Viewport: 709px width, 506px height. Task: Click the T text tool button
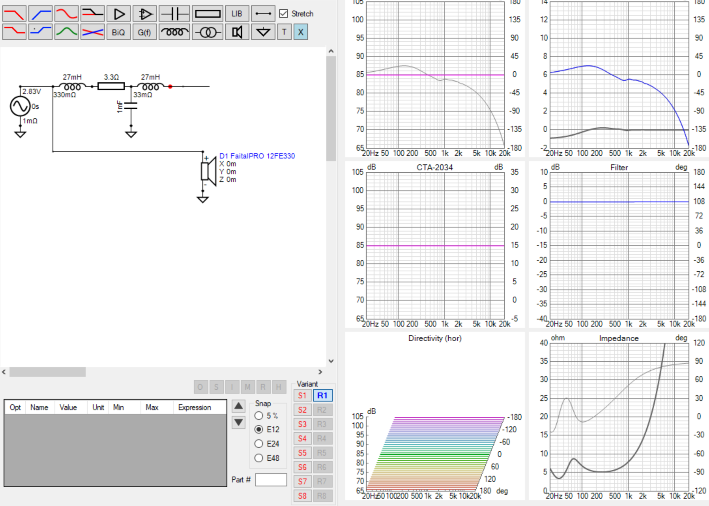pos(284,32)
